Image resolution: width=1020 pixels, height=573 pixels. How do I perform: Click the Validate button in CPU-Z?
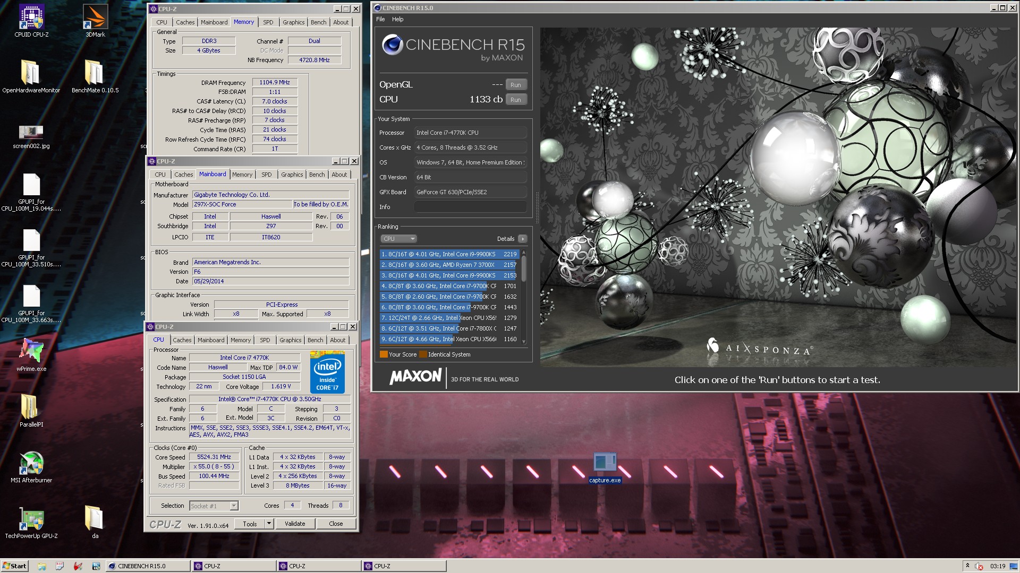click(295, 524)
